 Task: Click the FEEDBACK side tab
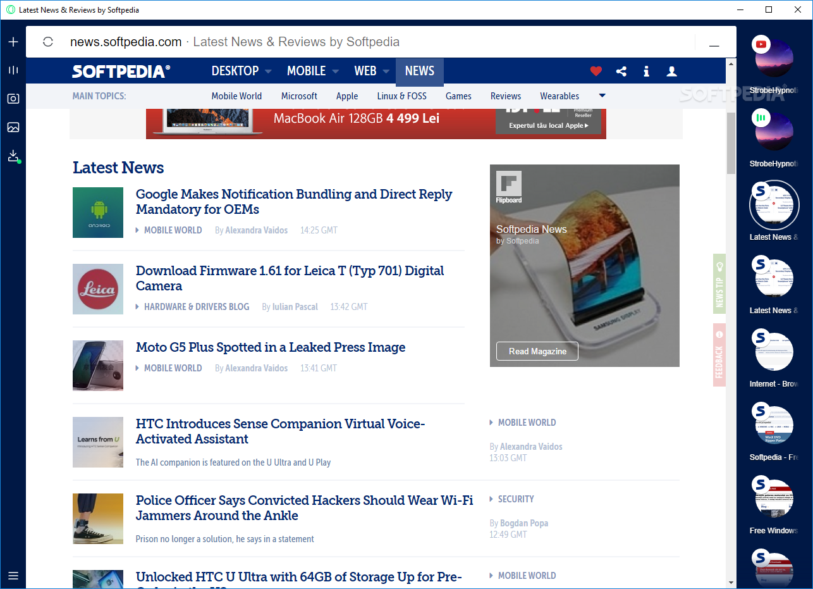pyautogui.click(x=719, y=355)
